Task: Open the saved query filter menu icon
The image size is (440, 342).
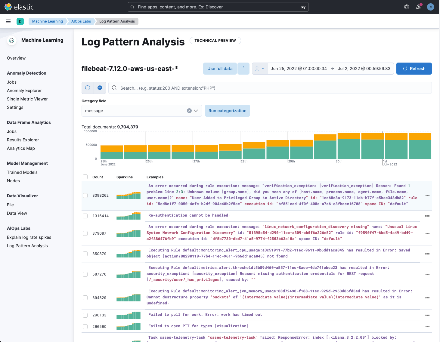Action: (88, 88)
